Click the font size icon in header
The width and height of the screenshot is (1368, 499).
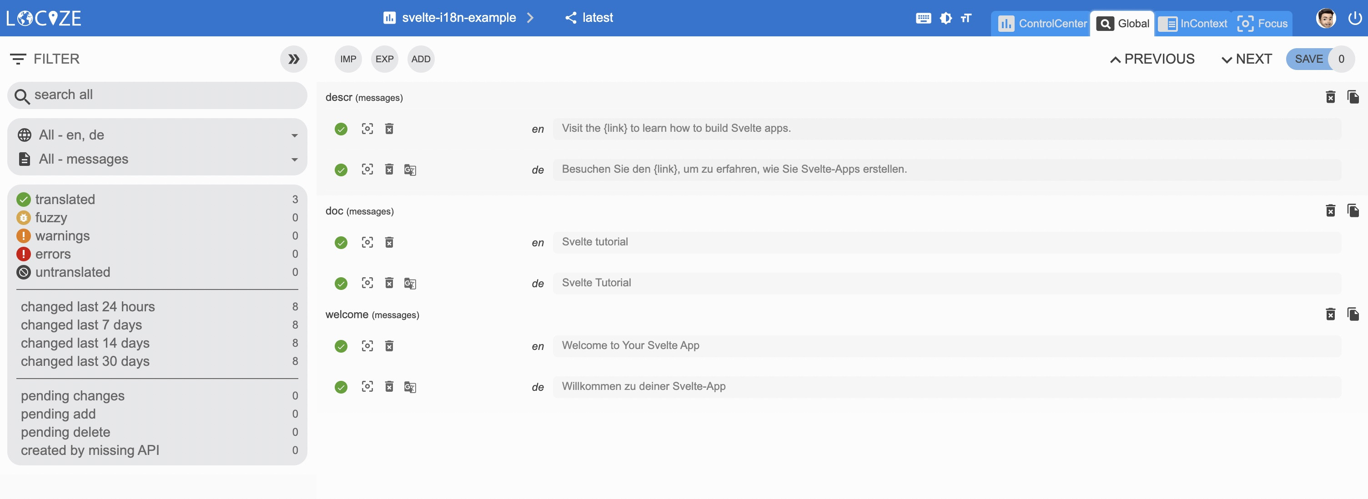[x=966, y=19]
